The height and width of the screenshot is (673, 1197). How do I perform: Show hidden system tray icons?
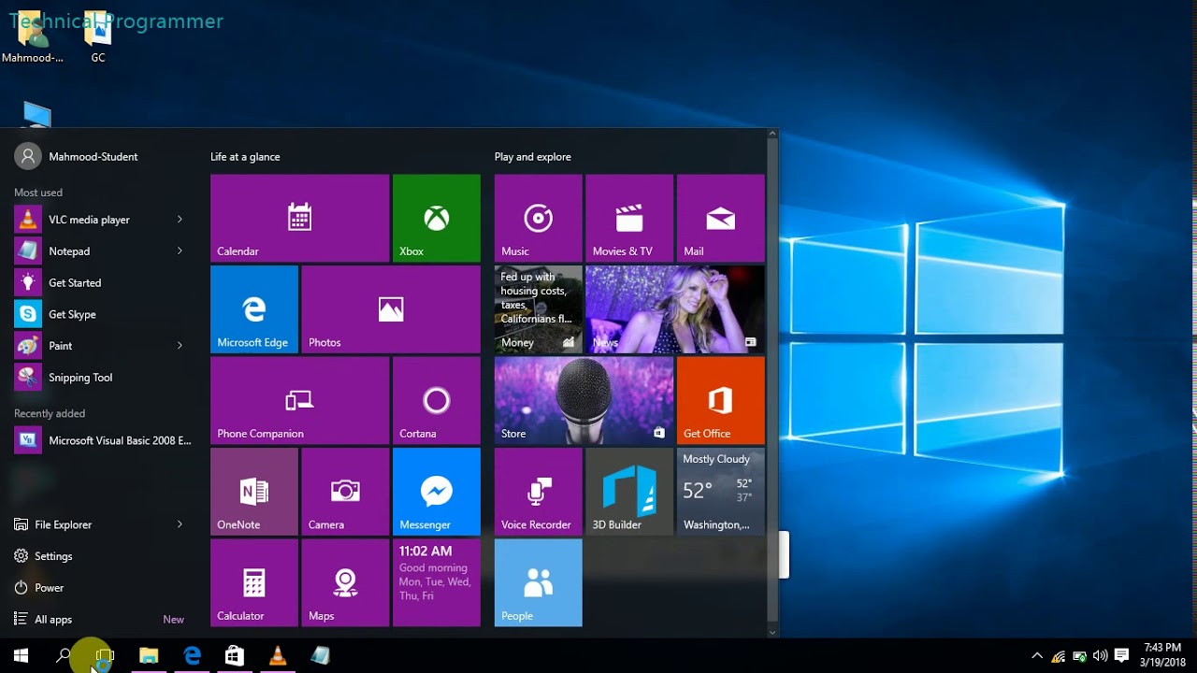pos(1036,656)
